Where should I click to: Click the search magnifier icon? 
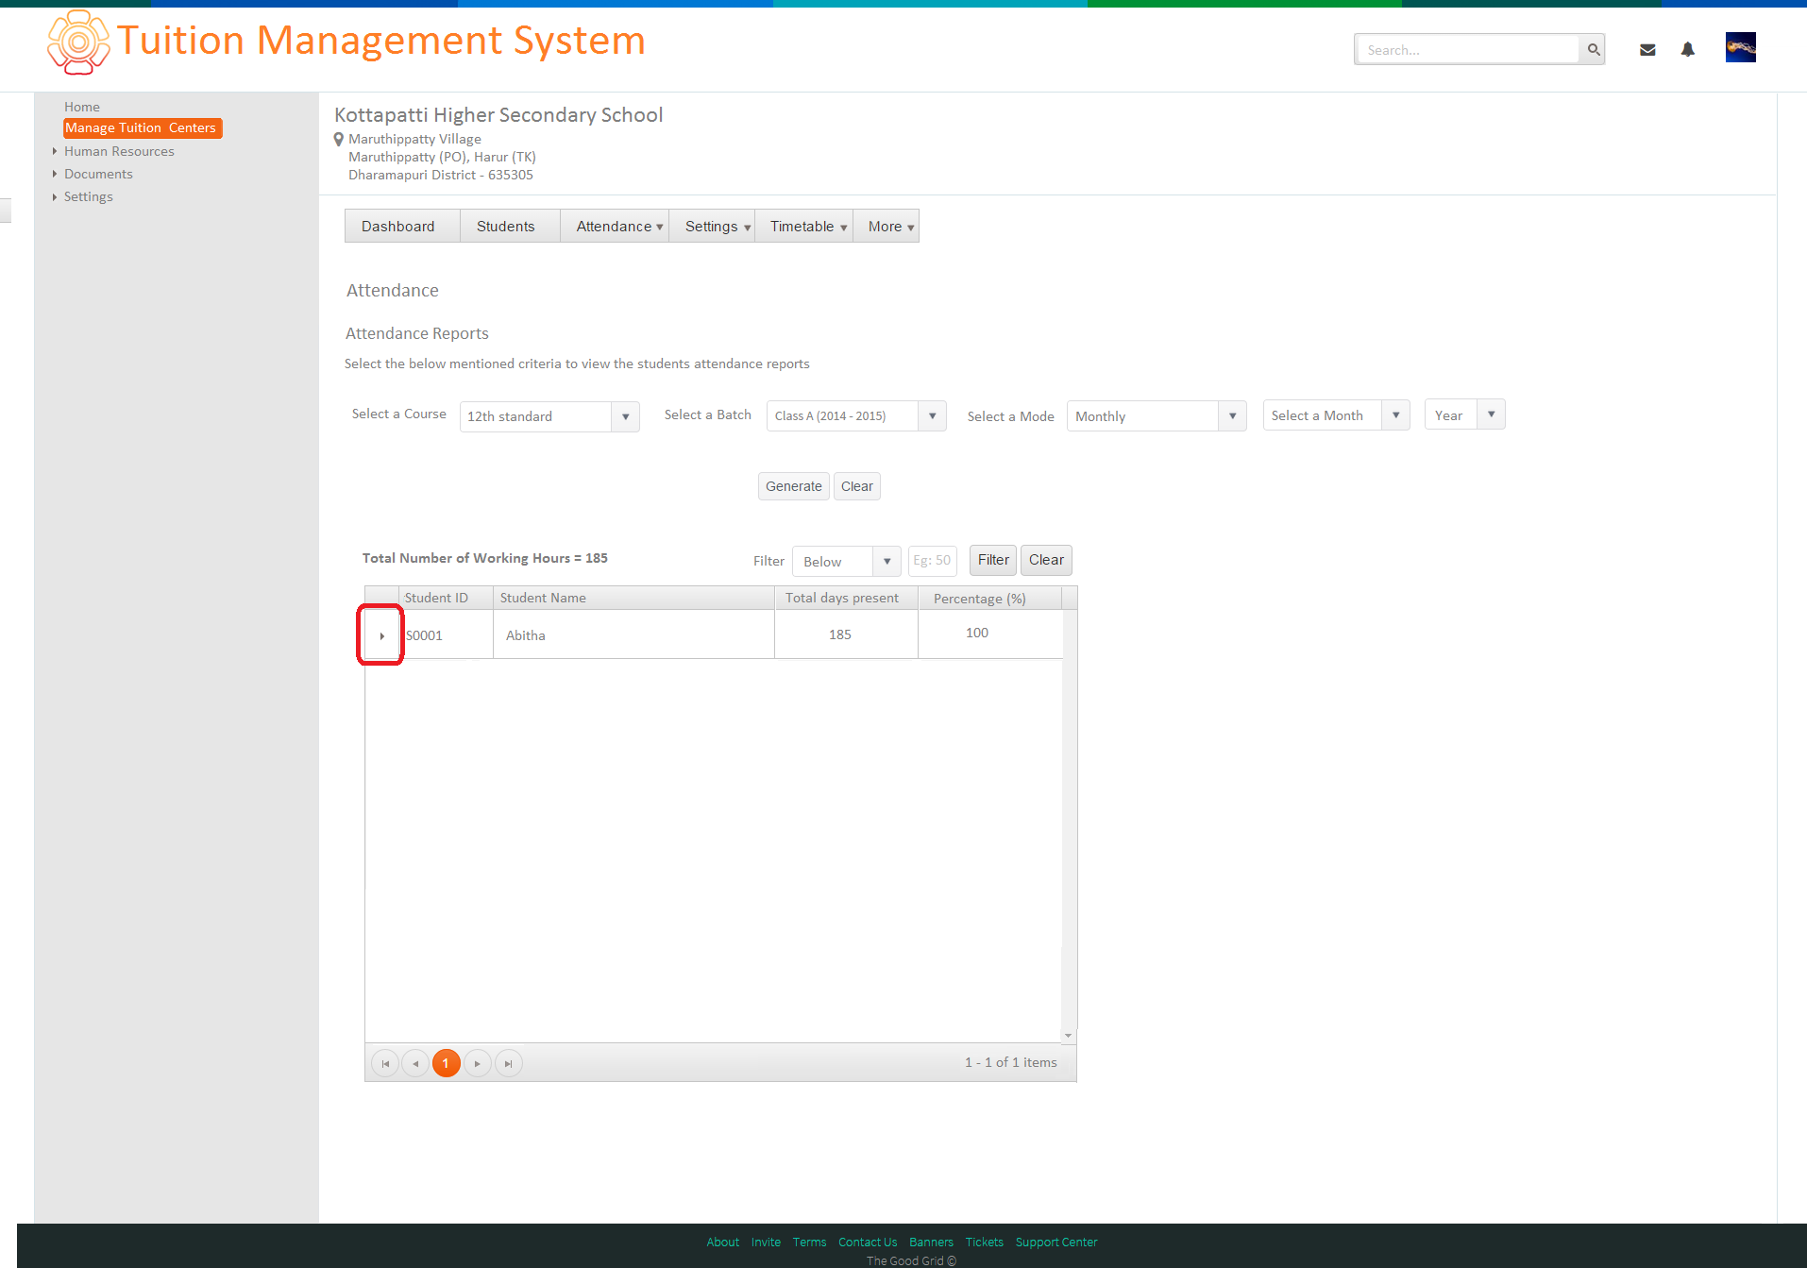pos(1593,49)
